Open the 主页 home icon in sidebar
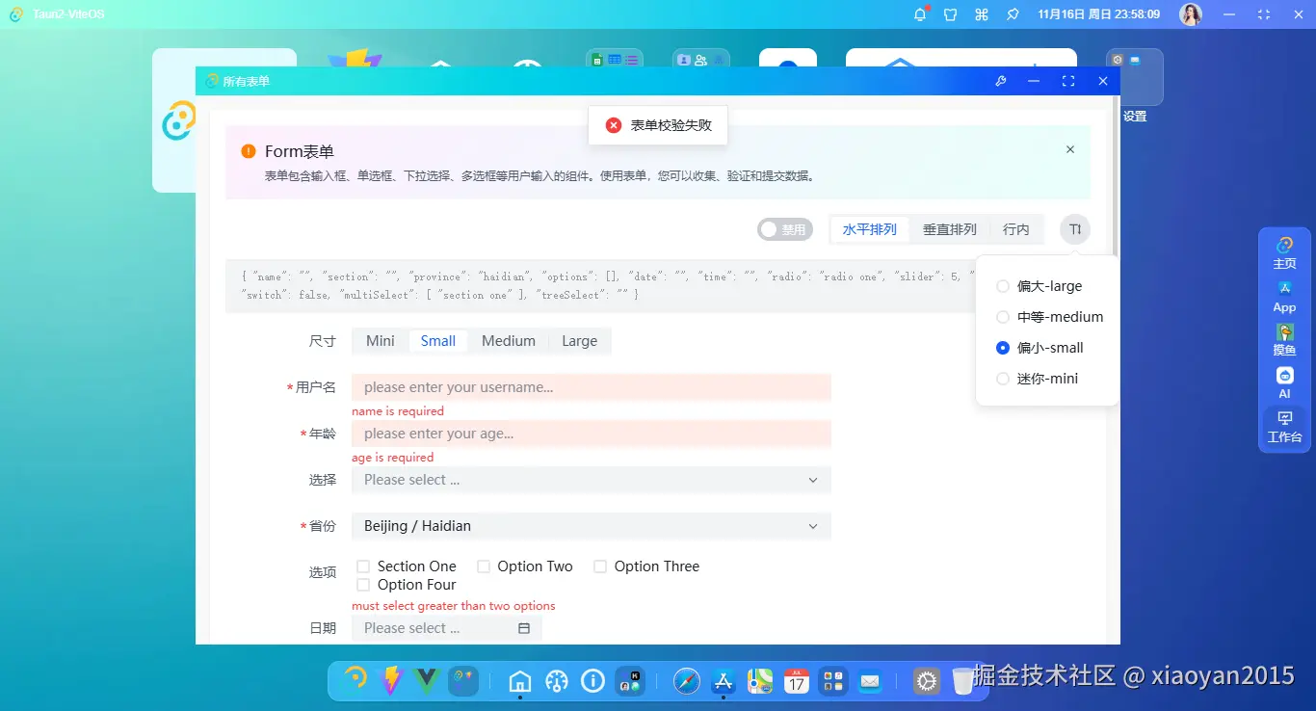1316x711 pixels. (x=1284, y=252)
